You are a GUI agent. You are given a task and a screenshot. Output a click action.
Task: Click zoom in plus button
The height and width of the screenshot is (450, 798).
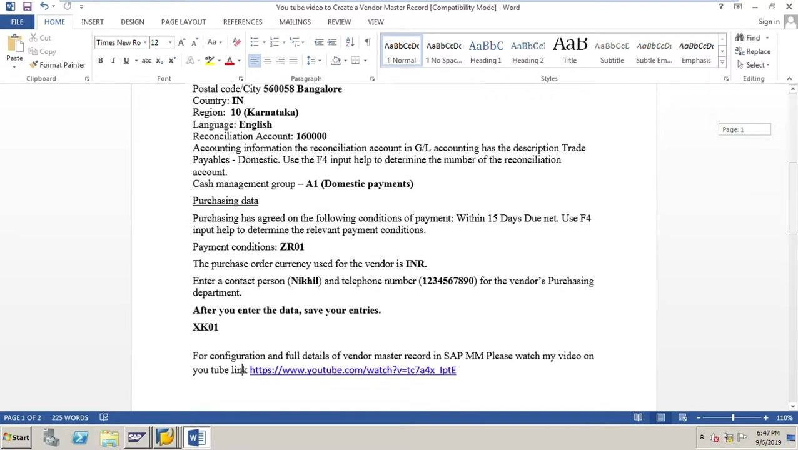pyautogui.click(x=765, y=417)
